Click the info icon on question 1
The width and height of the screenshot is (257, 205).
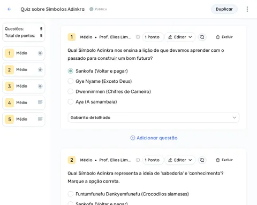click(138, 37)
